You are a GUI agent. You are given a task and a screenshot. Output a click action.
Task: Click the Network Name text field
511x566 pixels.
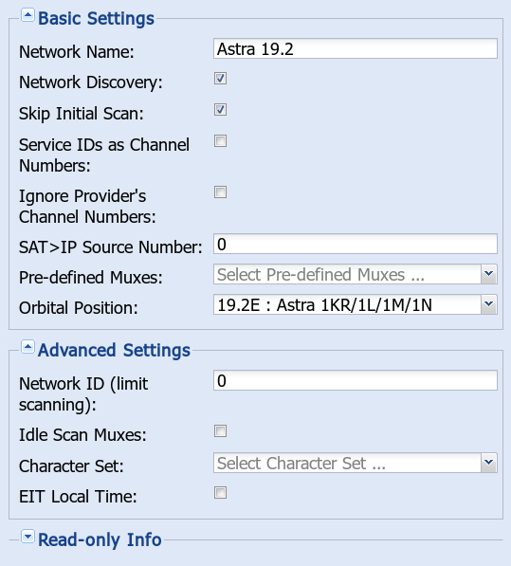[356, 48]
